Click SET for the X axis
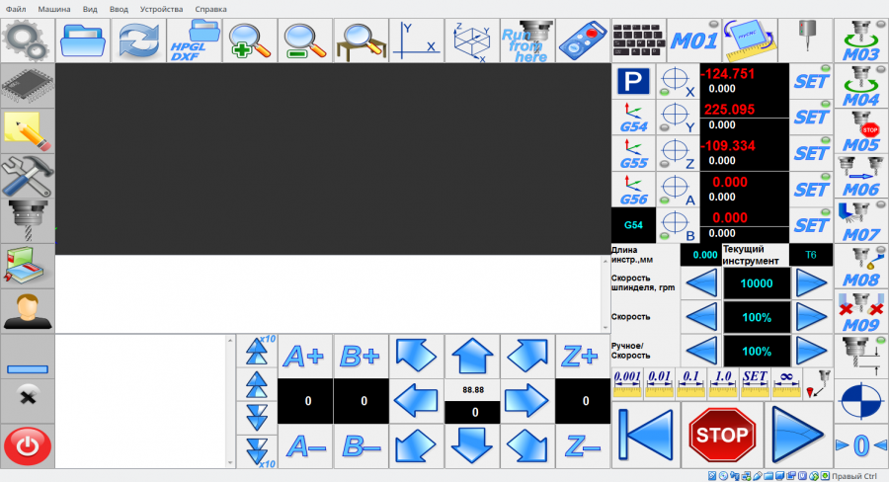This screenshot has height=482, width=889. pyautogui.click(x=811, y=82)
